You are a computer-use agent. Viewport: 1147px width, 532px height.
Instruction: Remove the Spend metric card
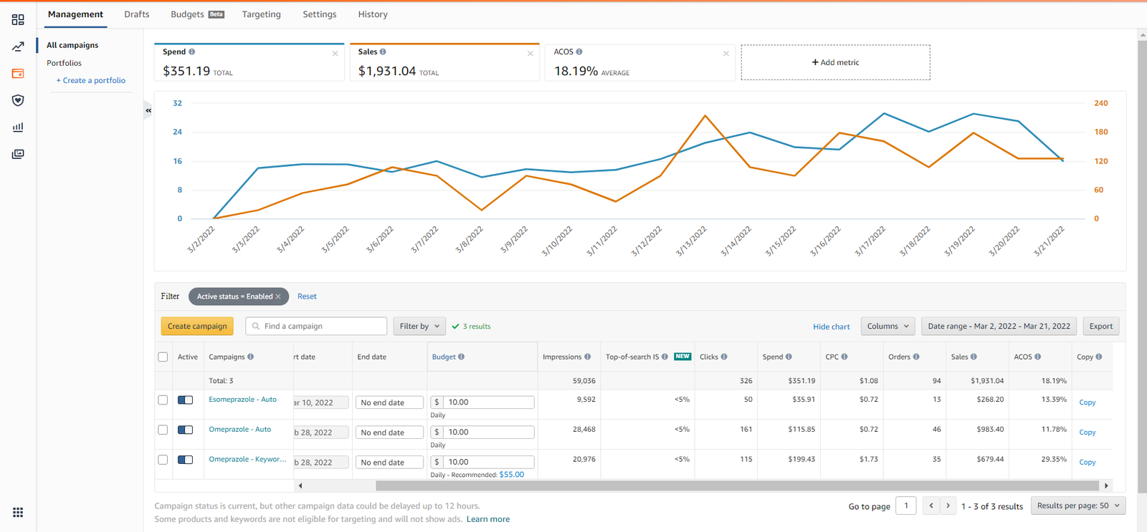click(x=335, y=54)
